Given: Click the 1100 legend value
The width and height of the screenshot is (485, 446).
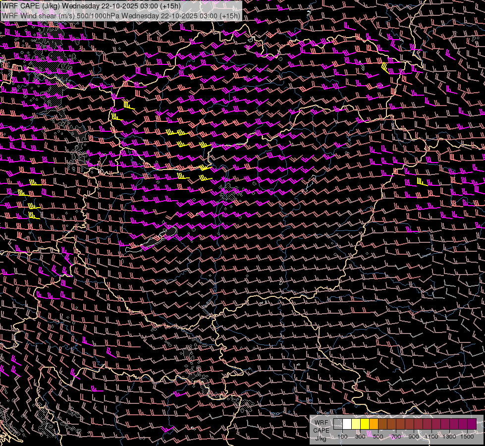Looking at the screenshot, I should point(431,437).
